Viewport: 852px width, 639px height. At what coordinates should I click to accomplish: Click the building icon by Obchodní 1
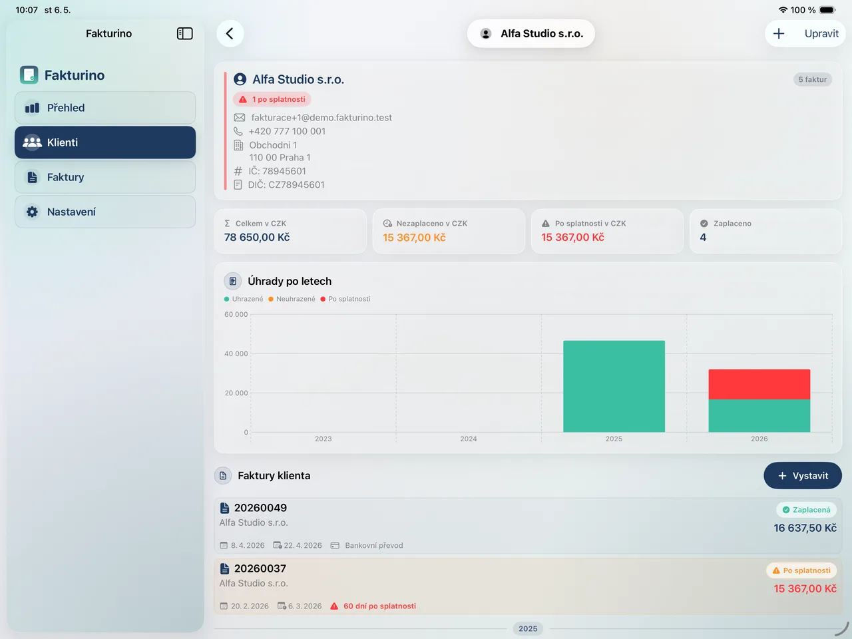pyautogui.click(x=238, y=145)
